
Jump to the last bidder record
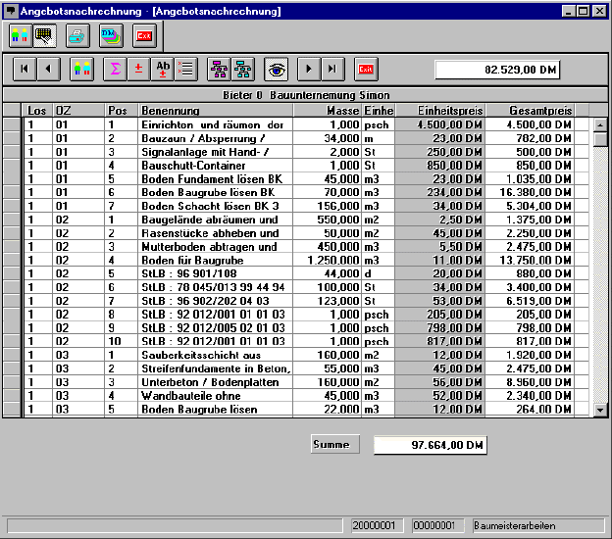click(333, 69)
